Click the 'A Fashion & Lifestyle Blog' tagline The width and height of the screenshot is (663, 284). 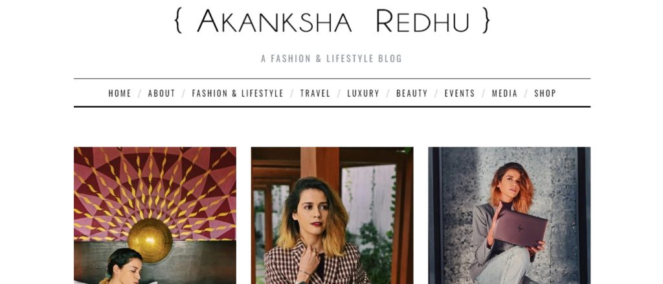[331, 58]
